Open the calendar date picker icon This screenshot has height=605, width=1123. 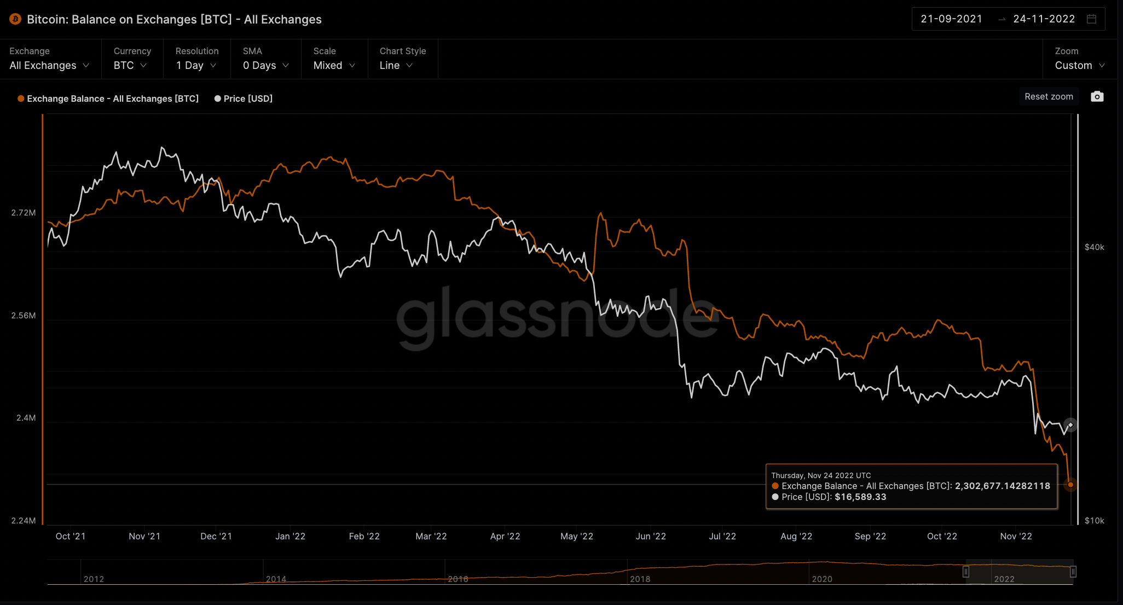pyautogui.click(x=1091, y=19)
